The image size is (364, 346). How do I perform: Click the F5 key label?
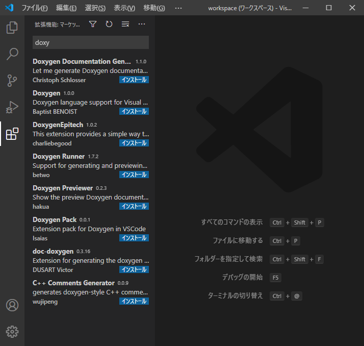click(276, 278)
